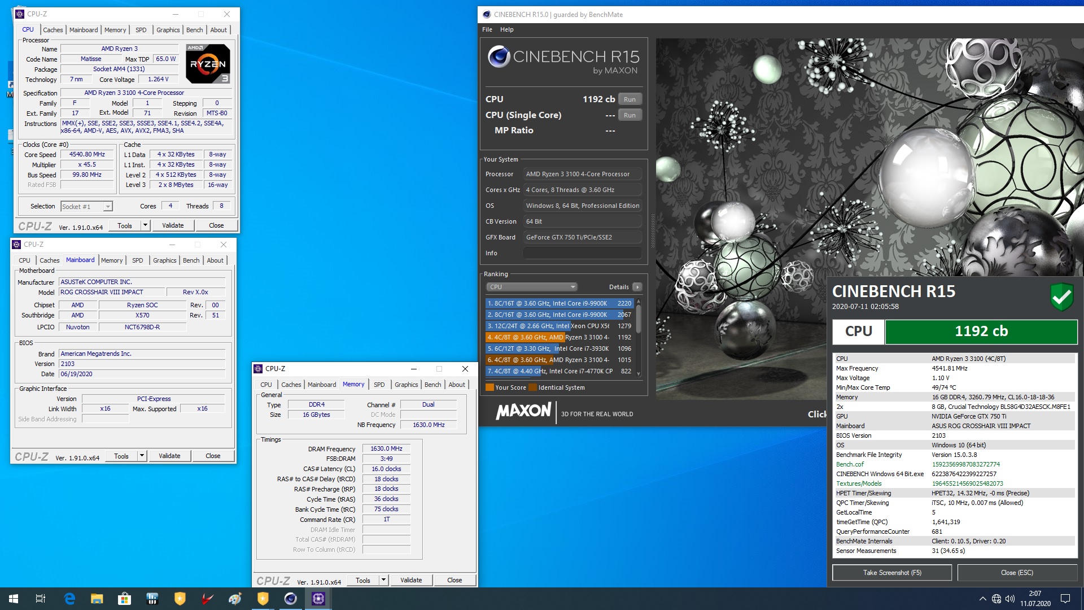Switch to CPU-Z via its purple taskbar icon
The height and width of the screenshot is (610, 1084).
(x=318, y=599)
